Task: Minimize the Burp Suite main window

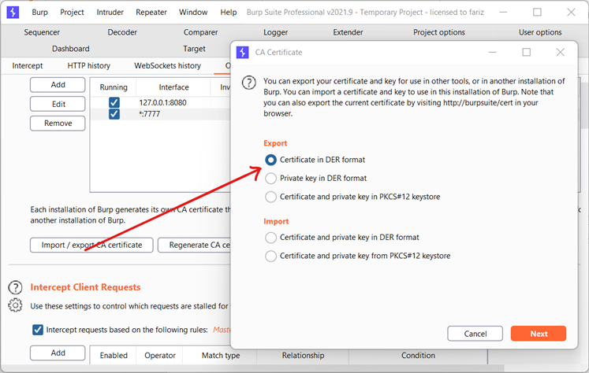Action: click(x=503, y=13)
